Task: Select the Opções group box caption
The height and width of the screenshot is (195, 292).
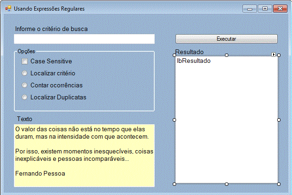Action: click(x=26, y=51)
